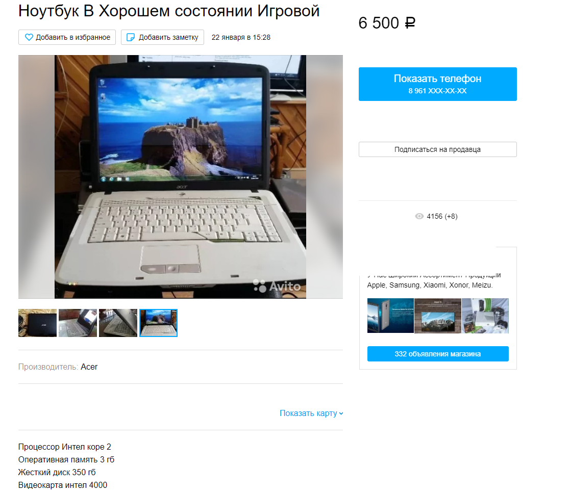Select the highlighted fourth laptop thumbnail
Image resolution: width=570 pixels, height=493 pixels.
tap(159, 323)
